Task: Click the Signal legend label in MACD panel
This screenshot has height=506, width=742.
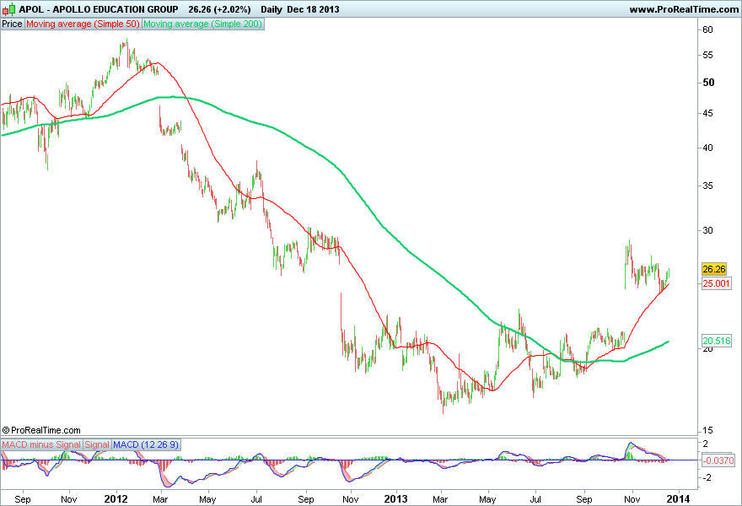Action: [x=97, y=444]
